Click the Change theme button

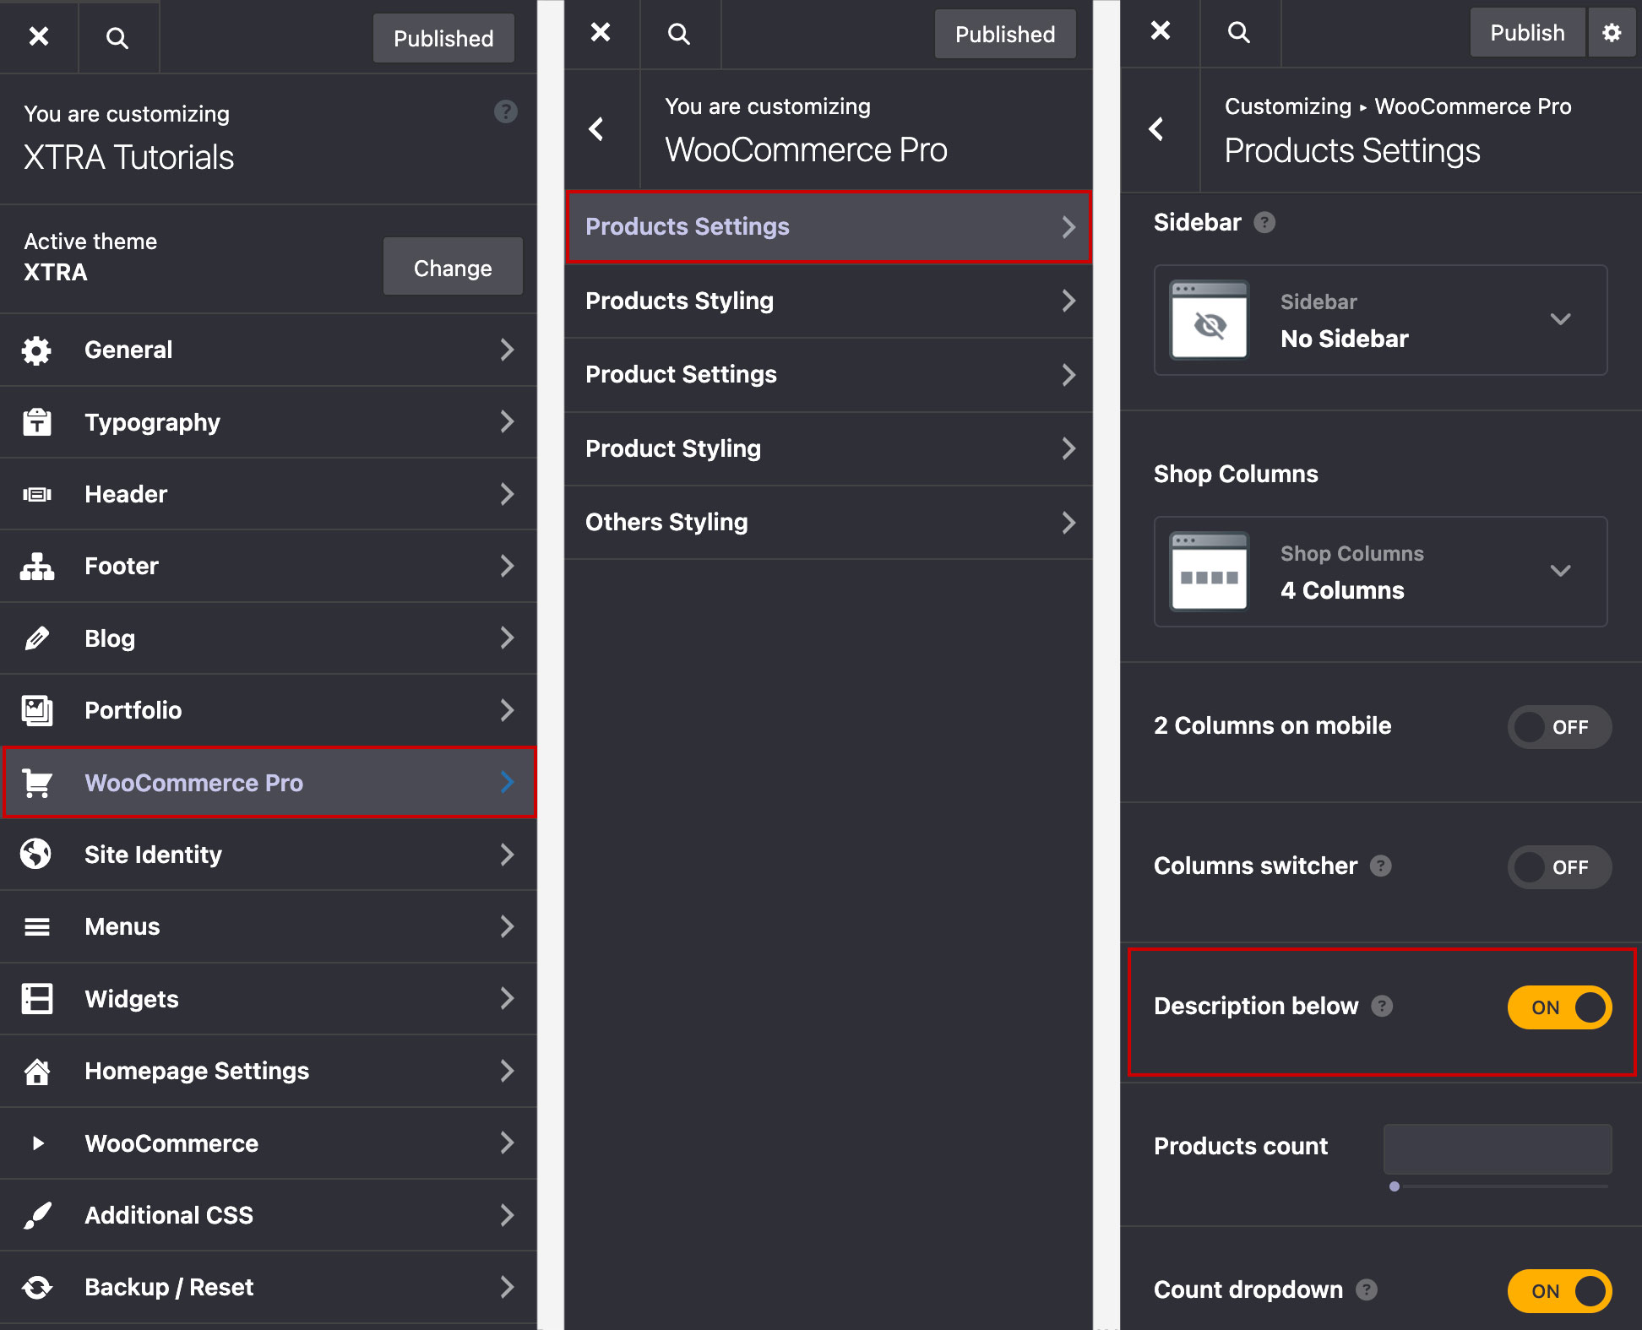[x=453, y=268]
